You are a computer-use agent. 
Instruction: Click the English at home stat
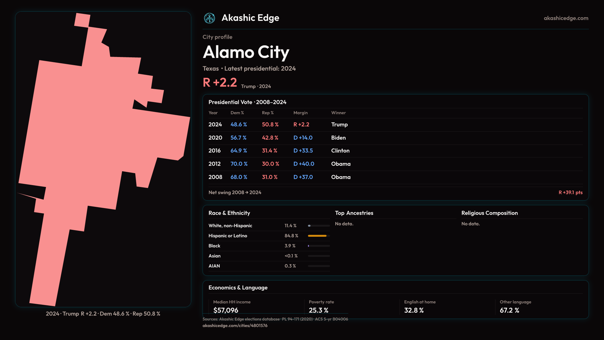tap(414, 310)
